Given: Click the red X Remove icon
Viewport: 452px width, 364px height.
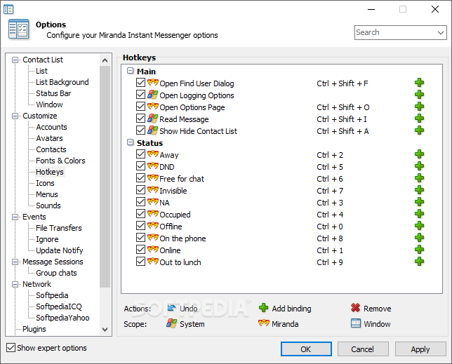Looking at the screenshot, I should coord(355,308).
